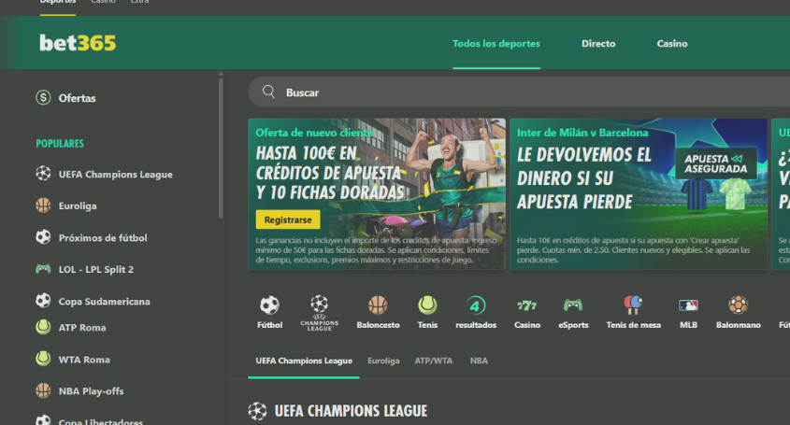
Task: Select the MLB logo icon
Action: [688, 305]
